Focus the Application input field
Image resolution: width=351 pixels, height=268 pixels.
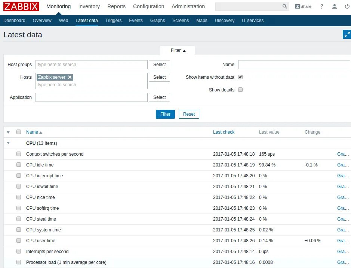(x=92, y=97)
